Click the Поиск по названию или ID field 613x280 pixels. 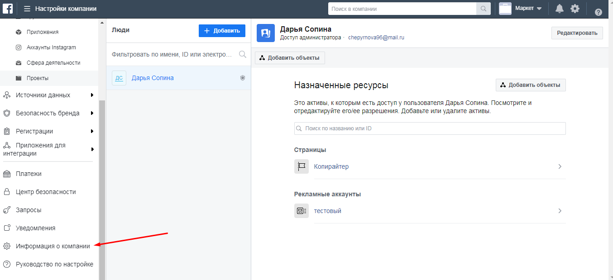(x=429, y=128)
